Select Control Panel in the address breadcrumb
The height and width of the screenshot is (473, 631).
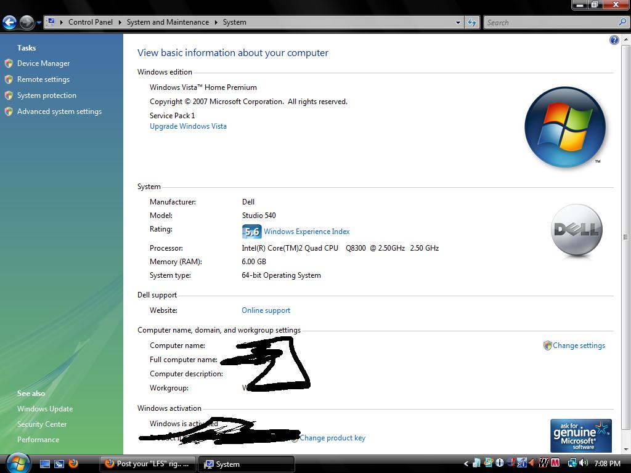[x=91, y=22]
